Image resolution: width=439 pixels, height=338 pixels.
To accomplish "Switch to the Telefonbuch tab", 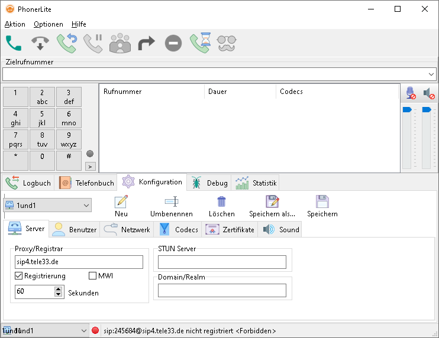I will coord(86,183).
